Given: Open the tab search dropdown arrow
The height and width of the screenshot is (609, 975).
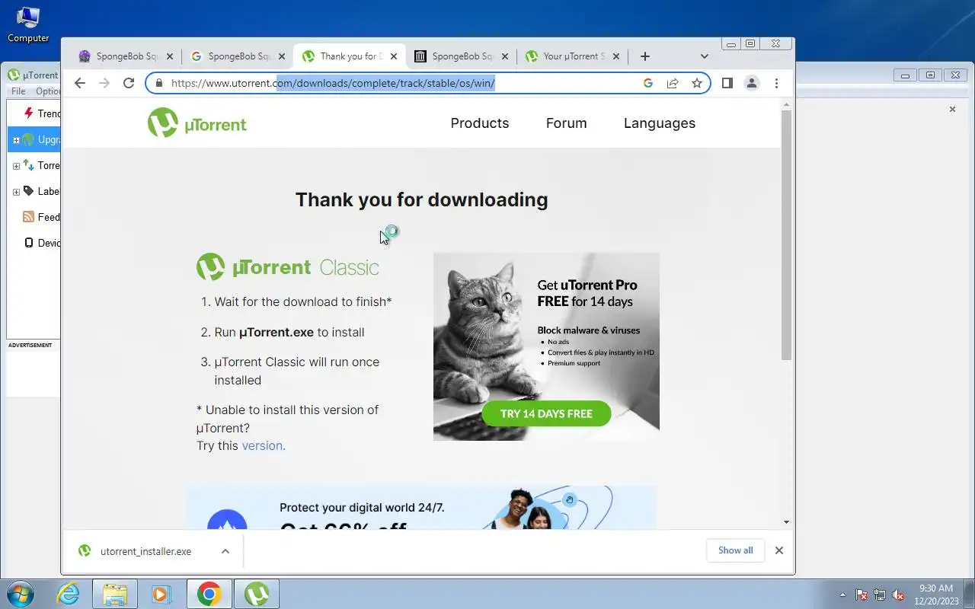Looking at the screenshot, I should click(705, 56).
